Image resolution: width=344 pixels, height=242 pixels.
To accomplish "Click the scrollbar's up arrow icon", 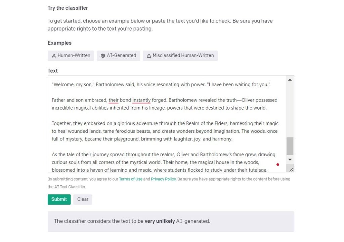I will click(x=290, y=79).
